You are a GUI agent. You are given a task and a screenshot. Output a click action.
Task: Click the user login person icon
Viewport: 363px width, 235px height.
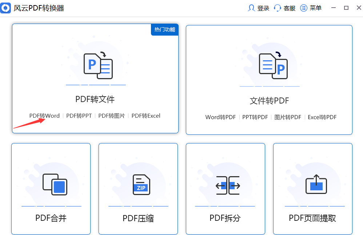(251, 8)
